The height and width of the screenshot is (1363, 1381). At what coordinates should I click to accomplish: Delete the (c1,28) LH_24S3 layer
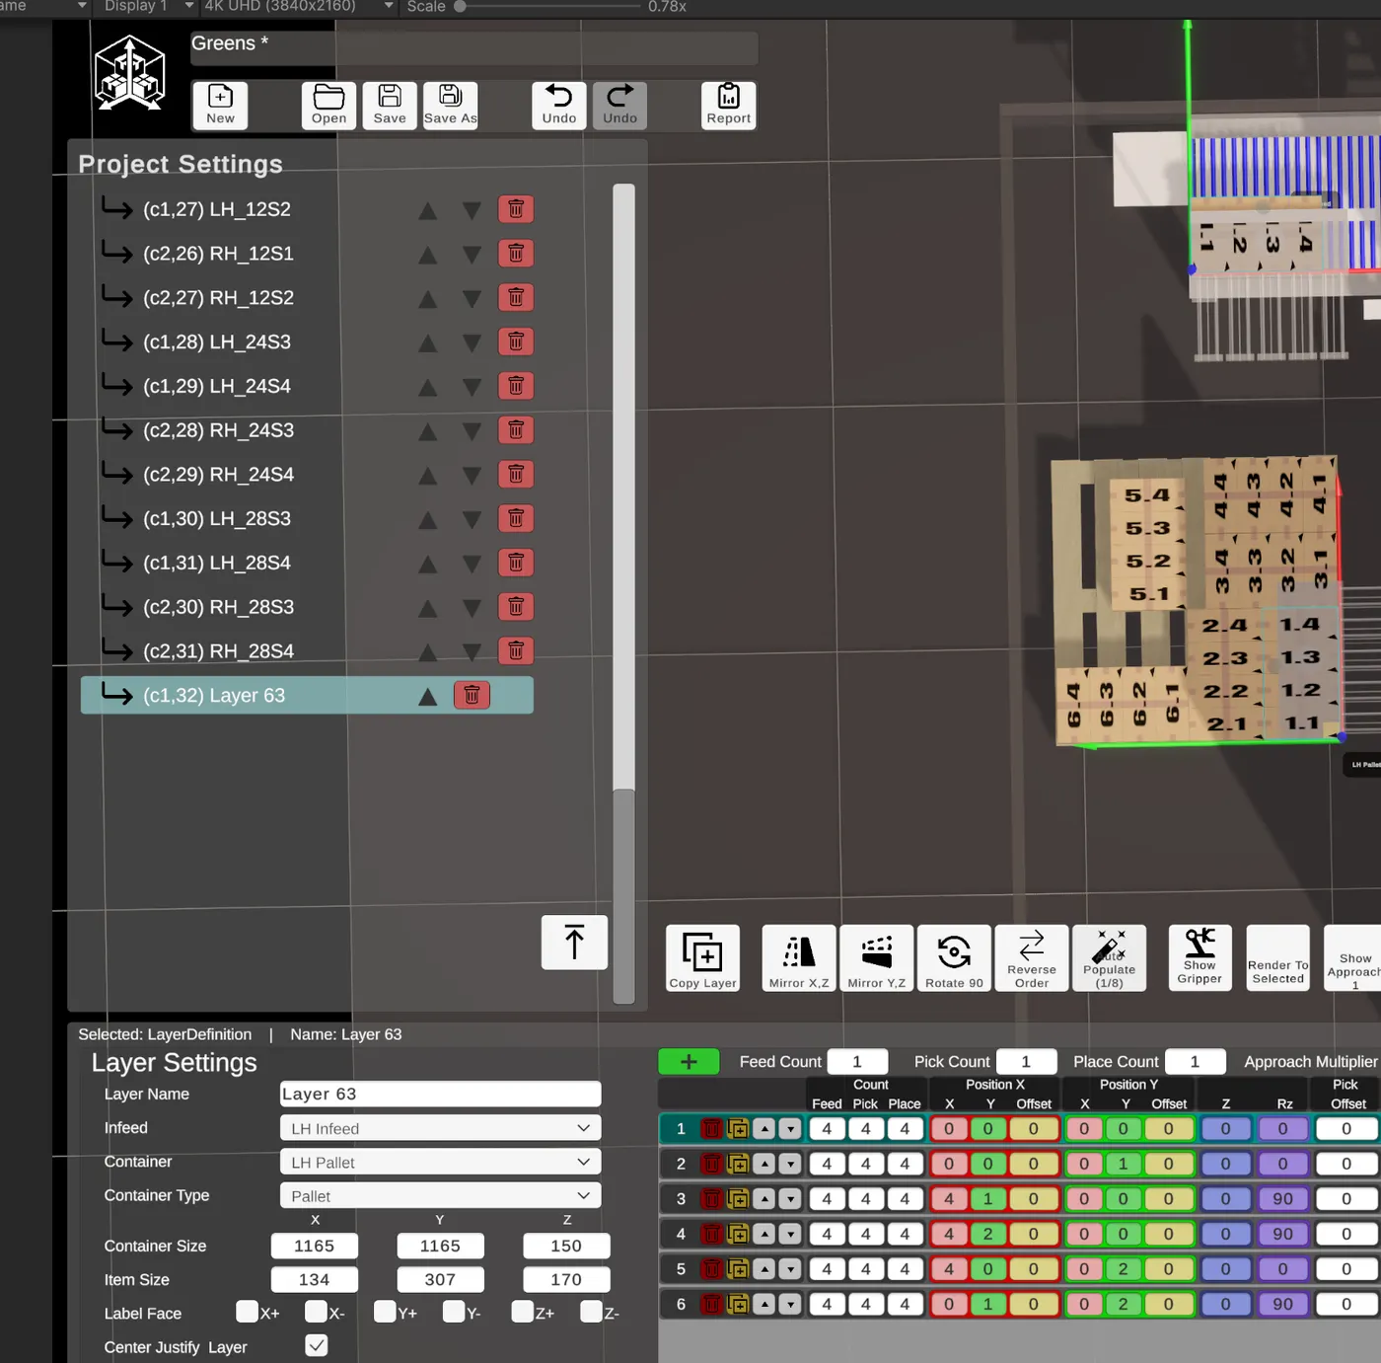516,341
